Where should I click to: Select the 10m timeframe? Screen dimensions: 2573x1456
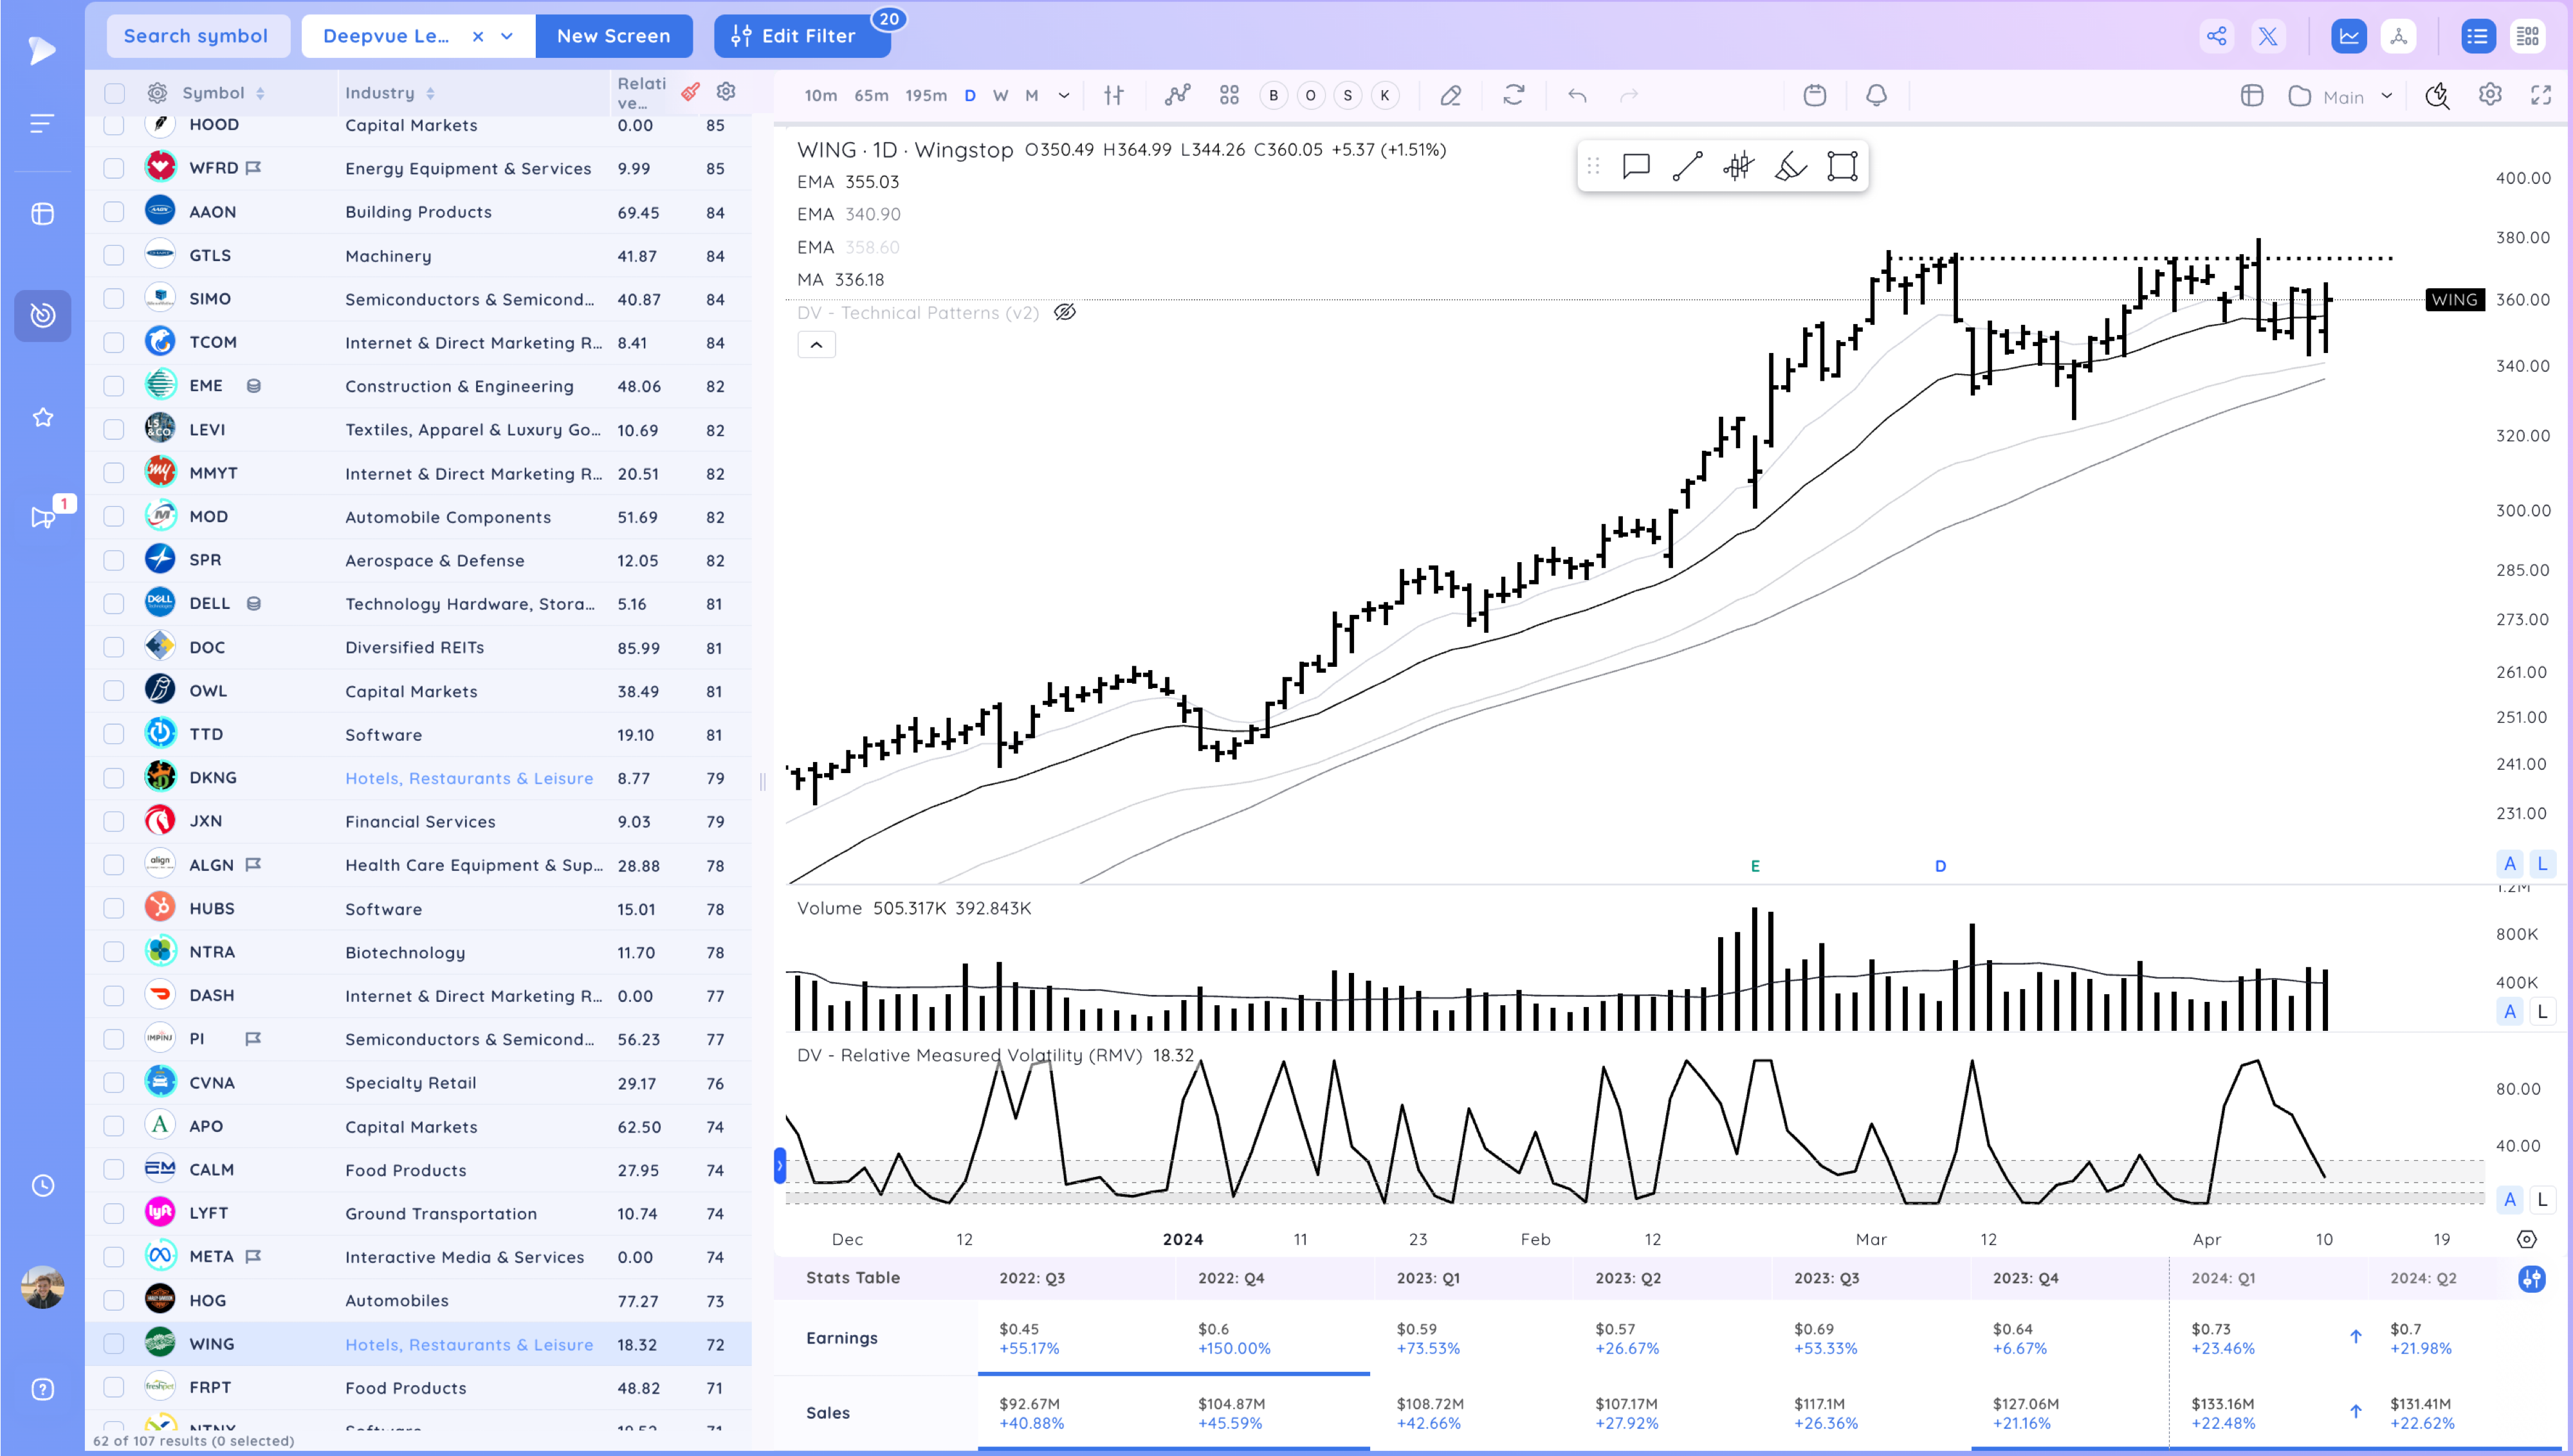pos(820,96)
